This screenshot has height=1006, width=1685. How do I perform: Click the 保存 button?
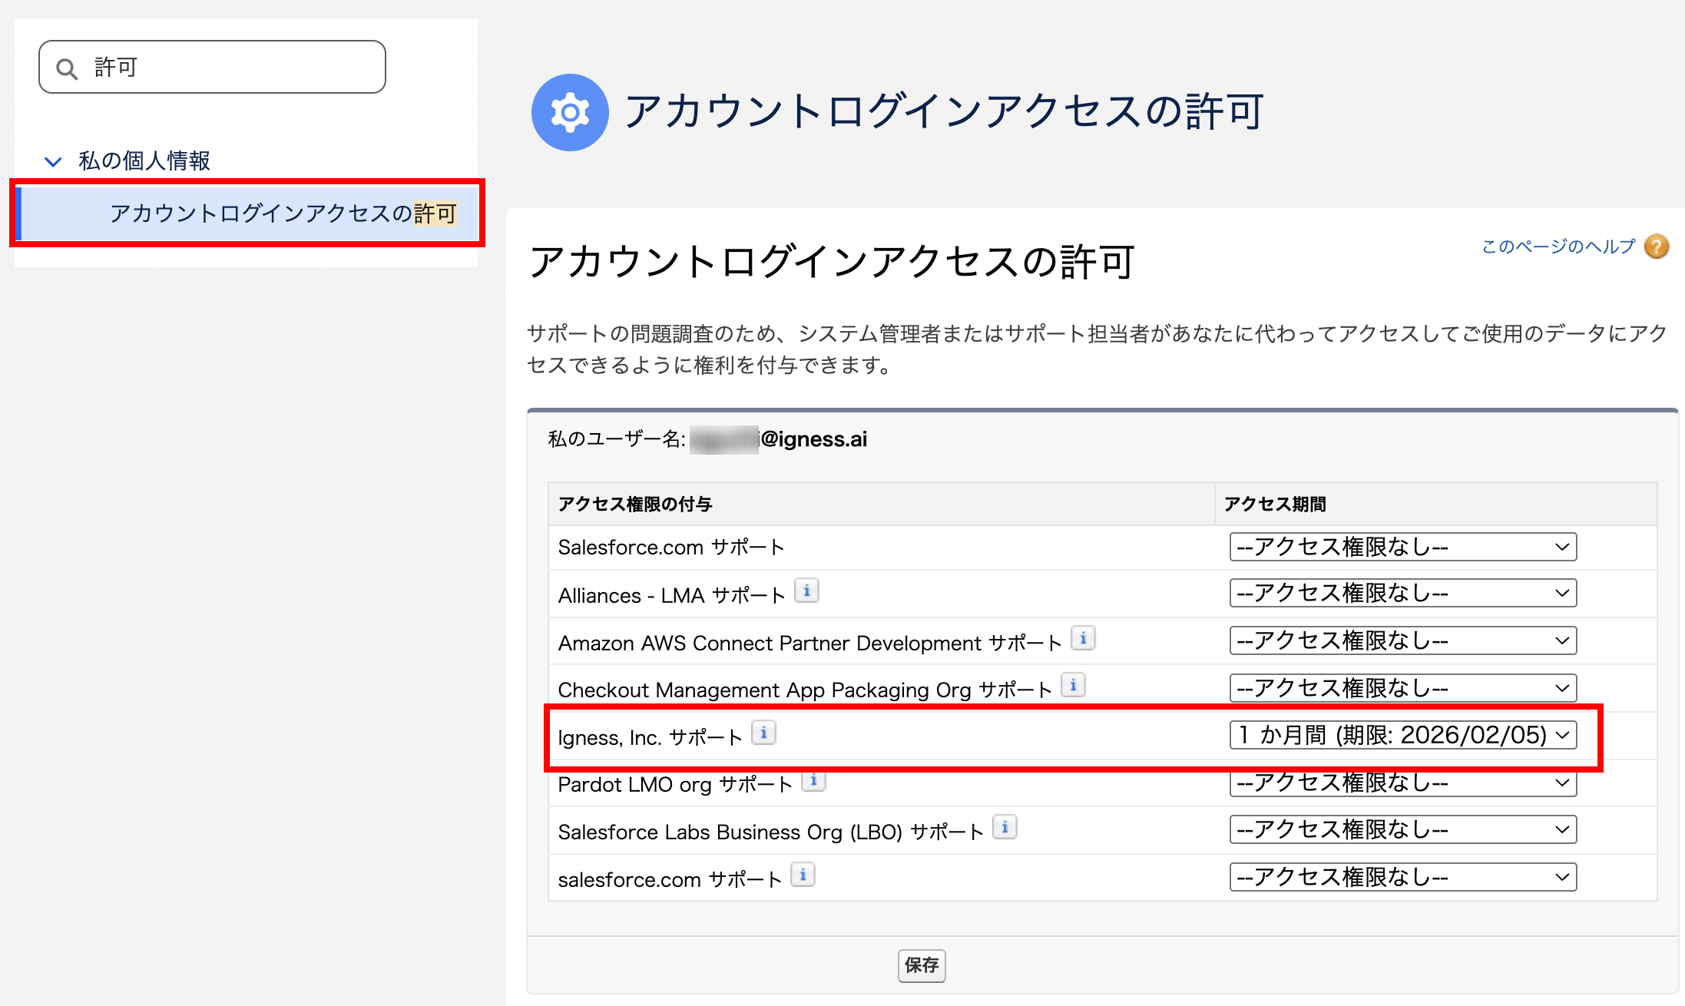[921, 965]
